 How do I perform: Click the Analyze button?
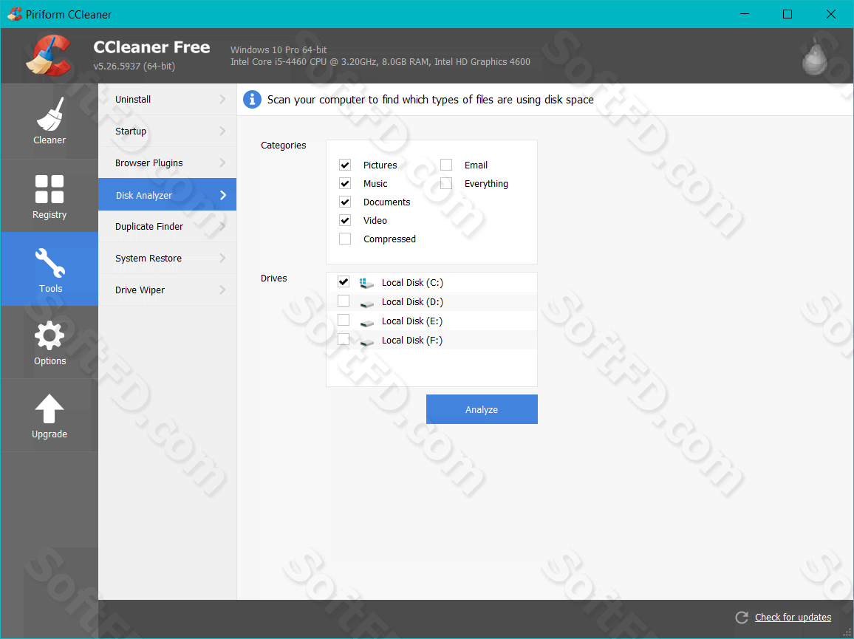click(x=482, y=409)
